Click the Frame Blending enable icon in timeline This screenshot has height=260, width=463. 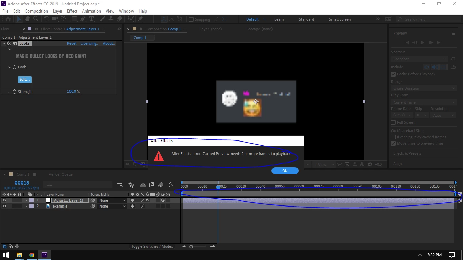(152, 185)
